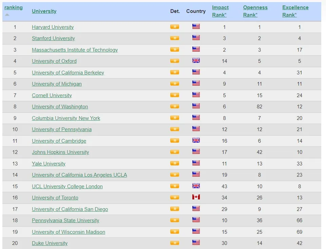This screenshot has height=249, width=326.
Task: Open details icon for Duke University
Action: pyautogui.click(x=175, y=243)
